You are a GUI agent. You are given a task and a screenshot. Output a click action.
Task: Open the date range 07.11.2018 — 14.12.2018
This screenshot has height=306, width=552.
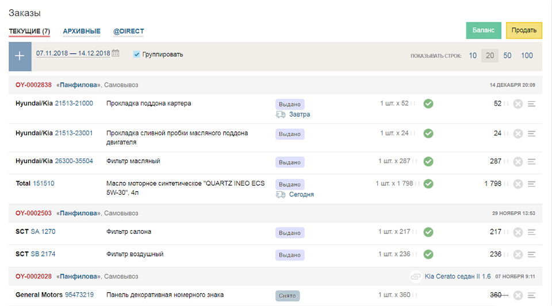pos(73,53)
